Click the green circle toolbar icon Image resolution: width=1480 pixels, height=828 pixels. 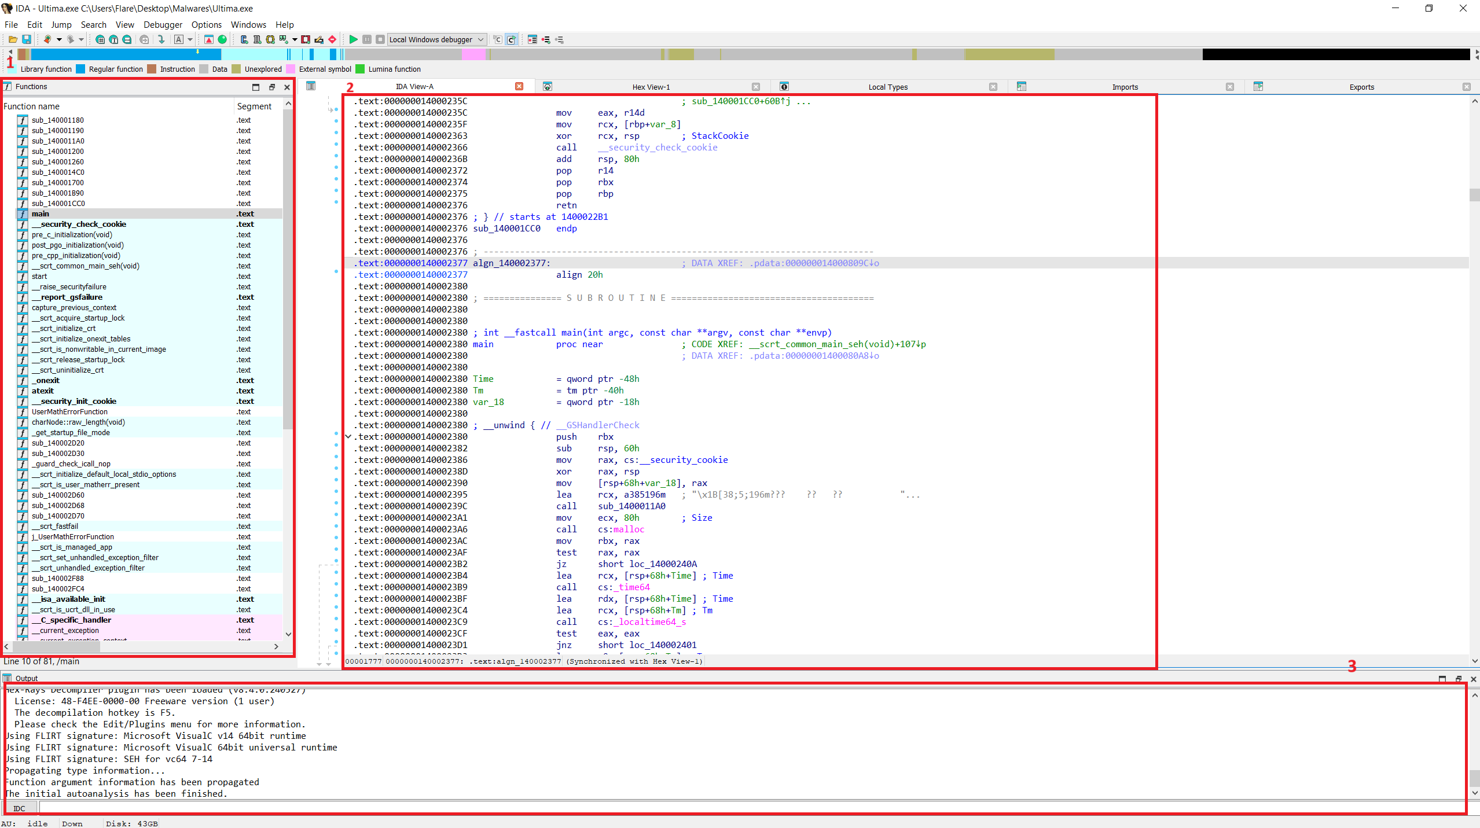[222, 39]
